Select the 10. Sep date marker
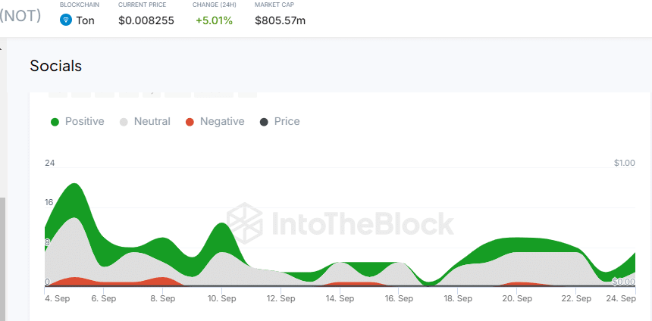This screenshot has width=652, height=321. [x=221, y=299]
